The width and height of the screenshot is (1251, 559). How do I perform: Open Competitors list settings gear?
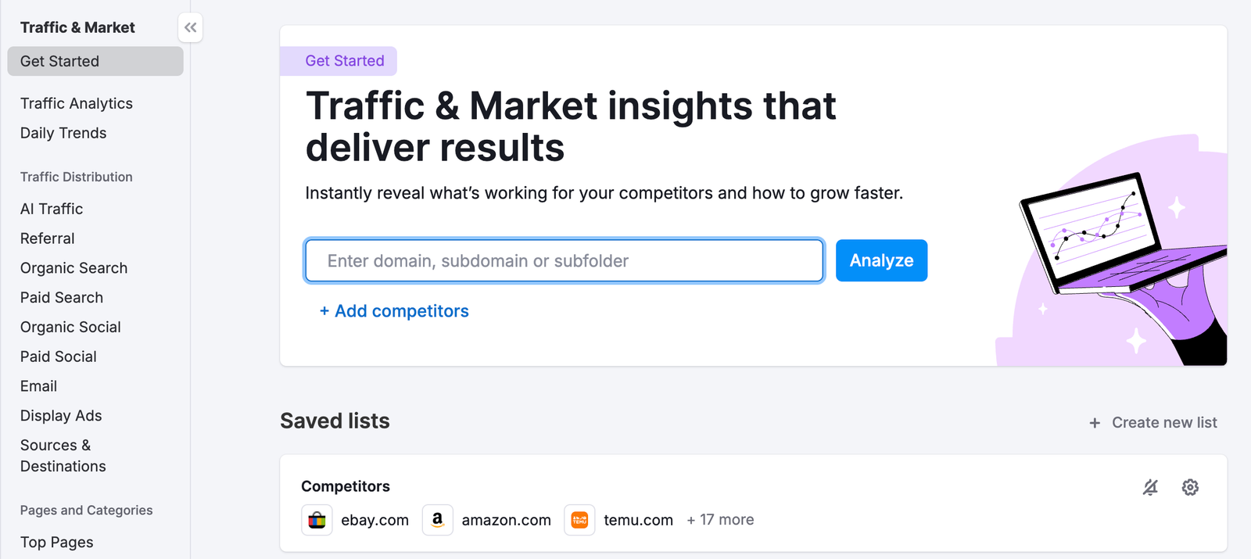click(x=1190, y=488)
